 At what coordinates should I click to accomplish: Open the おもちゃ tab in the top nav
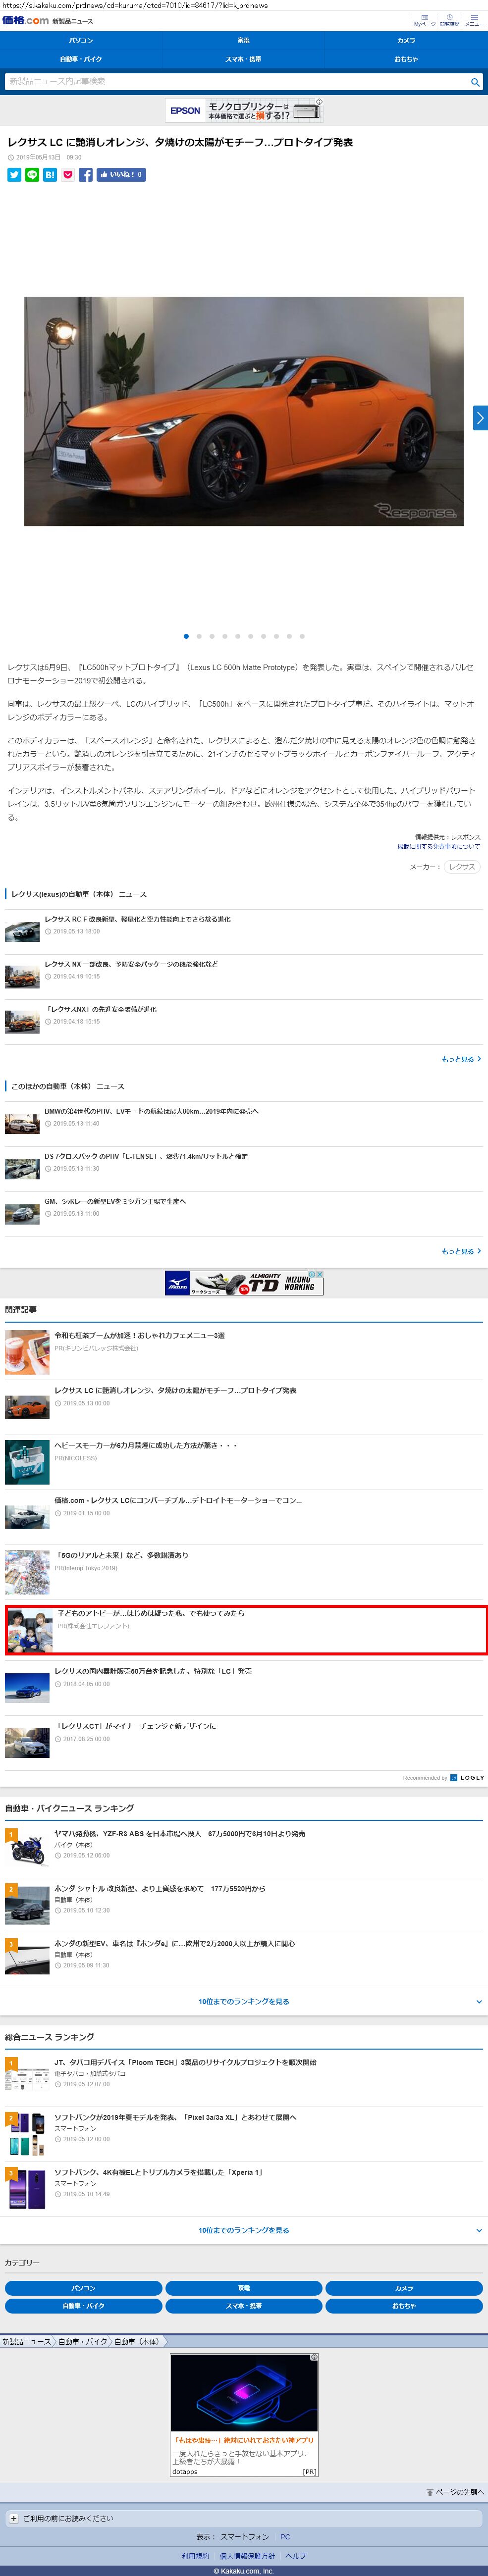(x=406, y=59)
